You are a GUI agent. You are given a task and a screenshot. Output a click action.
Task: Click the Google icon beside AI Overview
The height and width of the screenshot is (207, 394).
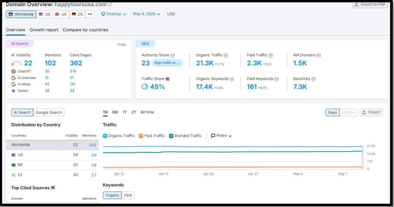tap(14, 78)
